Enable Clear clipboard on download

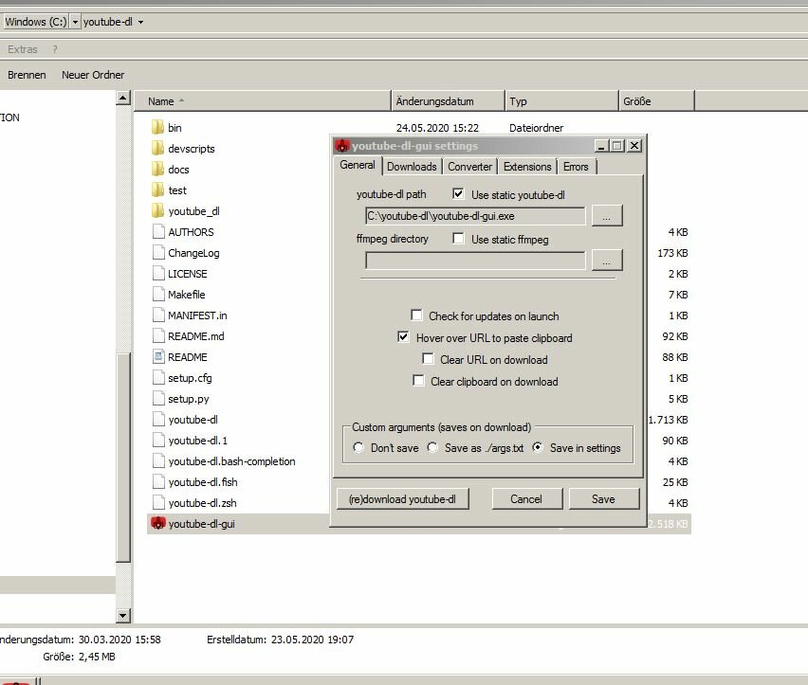coord(418,381)
